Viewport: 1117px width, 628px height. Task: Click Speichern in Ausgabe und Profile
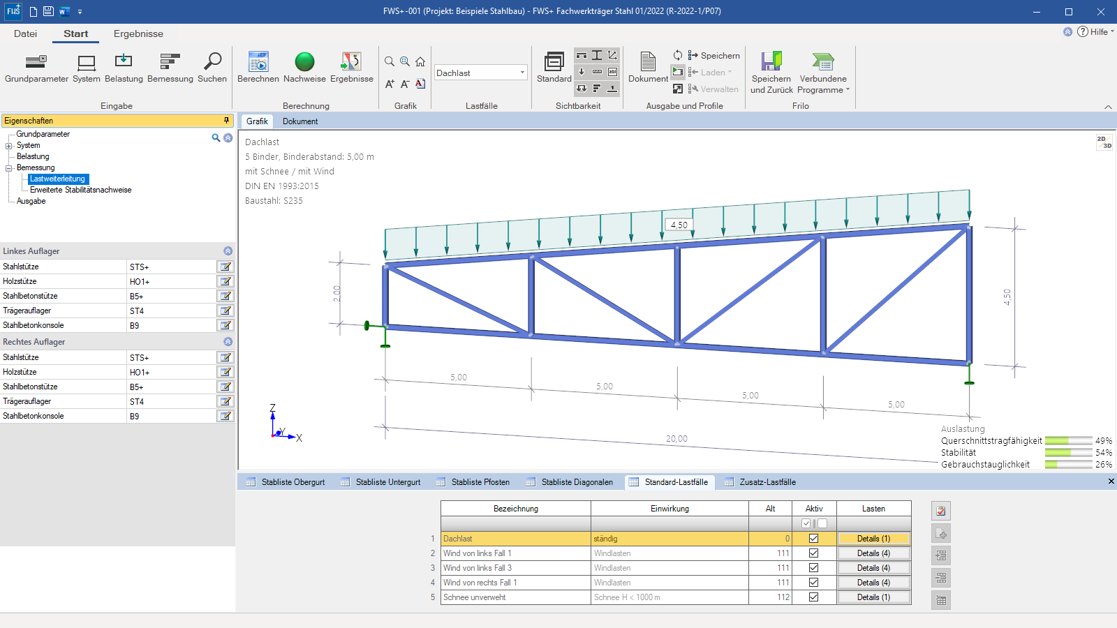[x=713, y=56]
